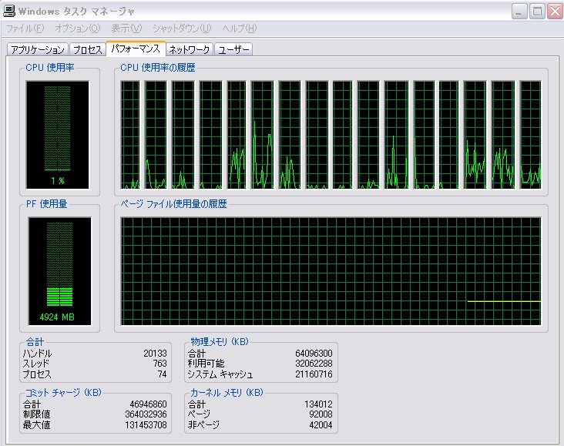Select the パフォーマンス tab
Screen dimensions: 564x446
136,49
